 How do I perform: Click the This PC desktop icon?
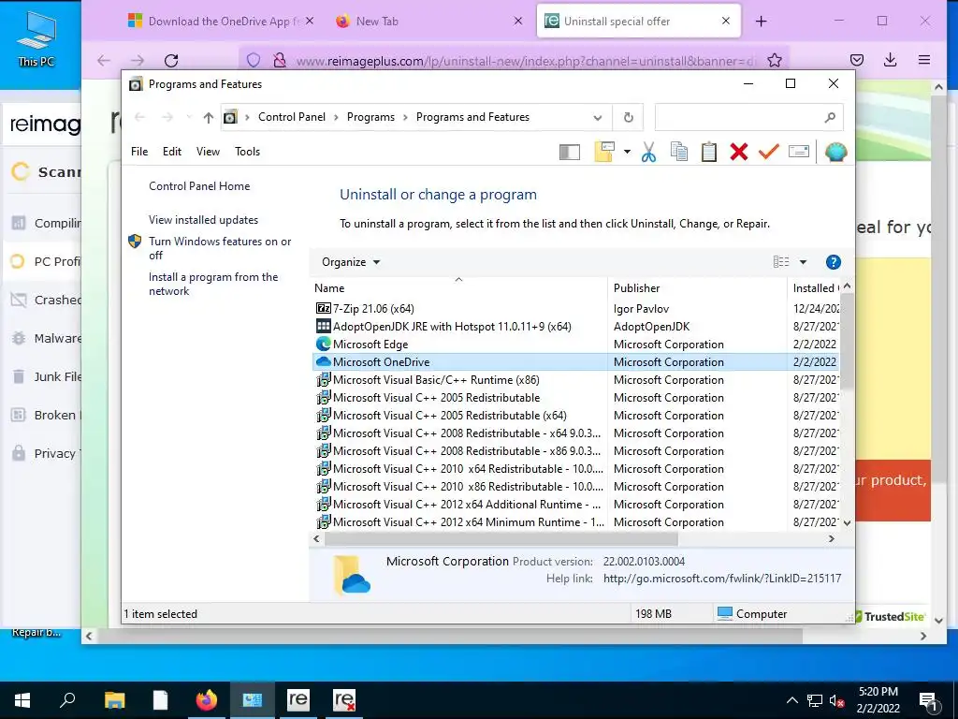click(x=36, y=37)
